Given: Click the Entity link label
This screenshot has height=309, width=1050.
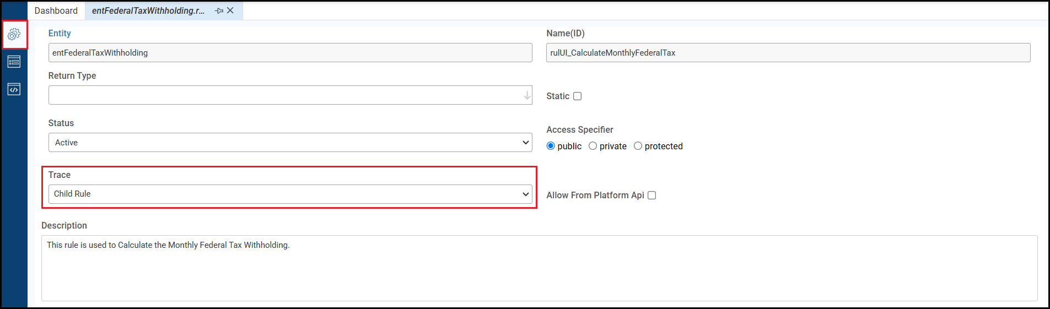Looking at the screenshot, I should point(60,34).
